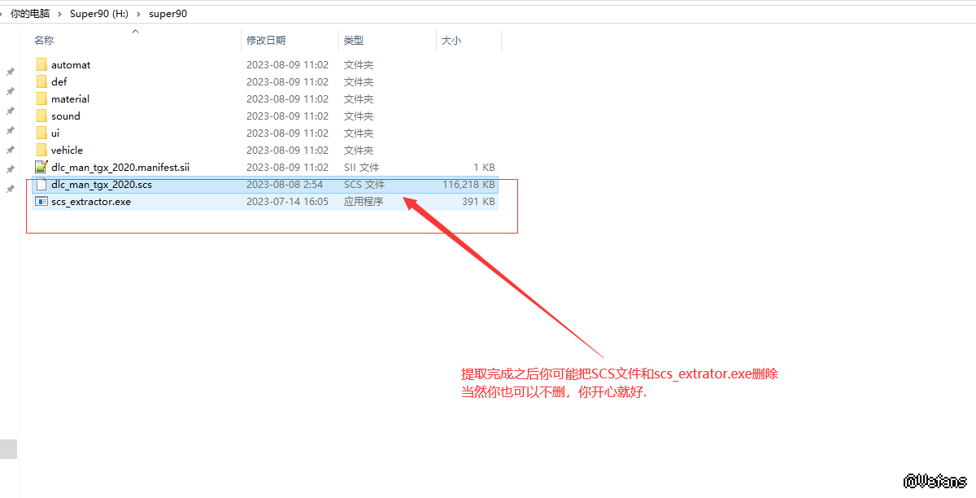Select the file name ui

tap(55, 133)
